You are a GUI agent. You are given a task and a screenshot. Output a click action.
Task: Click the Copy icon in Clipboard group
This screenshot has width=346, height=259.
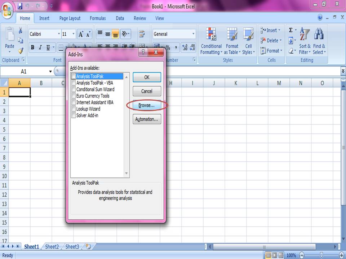point(21,40)
